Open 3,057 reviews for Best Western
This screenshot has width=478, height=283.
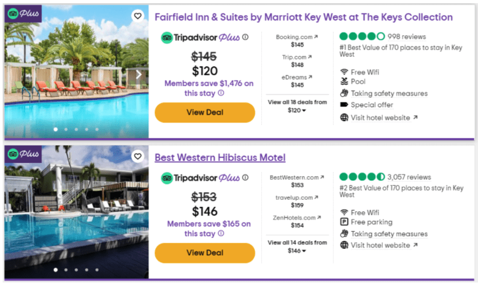click(x=409, y=177)
